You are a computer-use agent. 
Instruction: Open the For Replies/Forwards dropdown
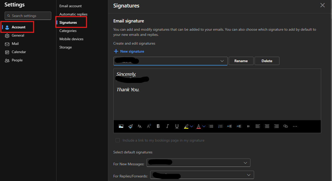pos(202,175)
